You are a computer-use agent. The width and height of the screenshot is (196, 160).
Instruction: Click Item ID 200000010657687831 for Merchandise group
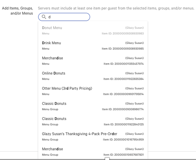(123, 155)
